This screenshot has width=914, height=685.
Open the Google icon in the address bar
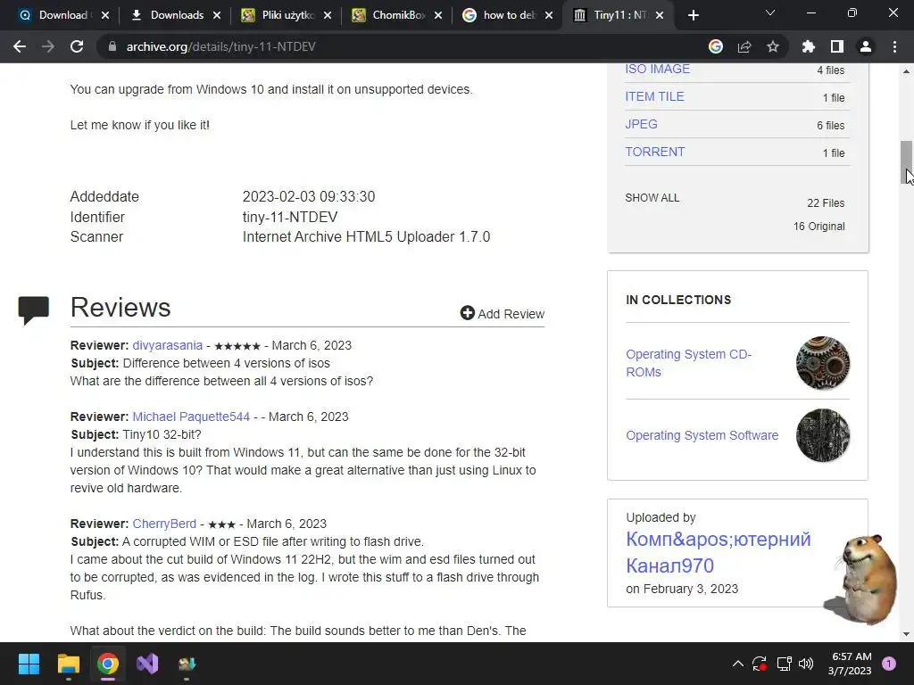click(x=716, y=46)
